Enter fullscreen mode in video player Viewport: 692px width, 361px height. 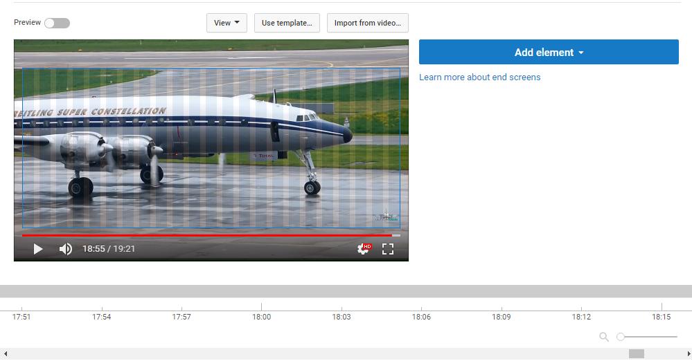387,249
